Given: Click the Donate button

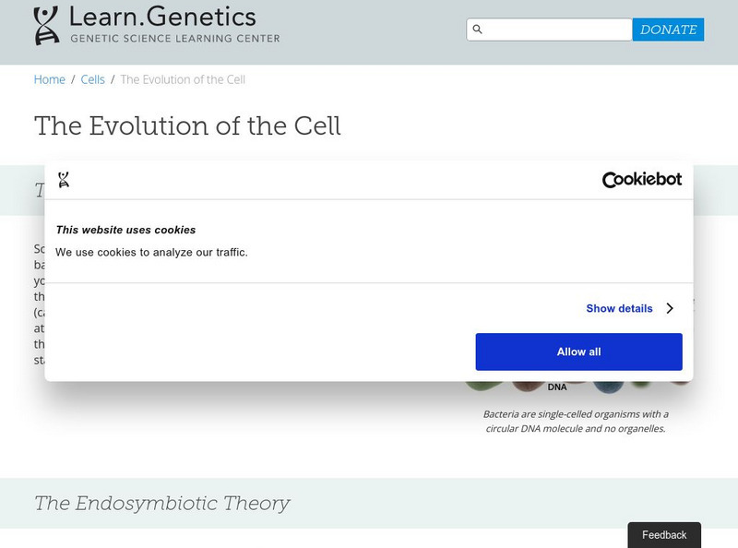Looking at the screenshot, I should (668, 30).
